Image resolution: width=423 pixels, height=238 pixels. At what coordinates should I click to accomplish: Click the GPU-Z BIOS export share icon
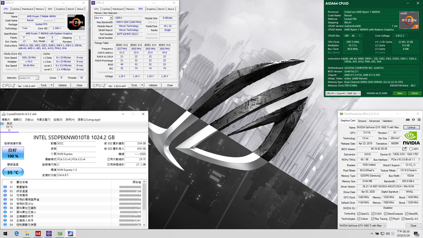404,149
